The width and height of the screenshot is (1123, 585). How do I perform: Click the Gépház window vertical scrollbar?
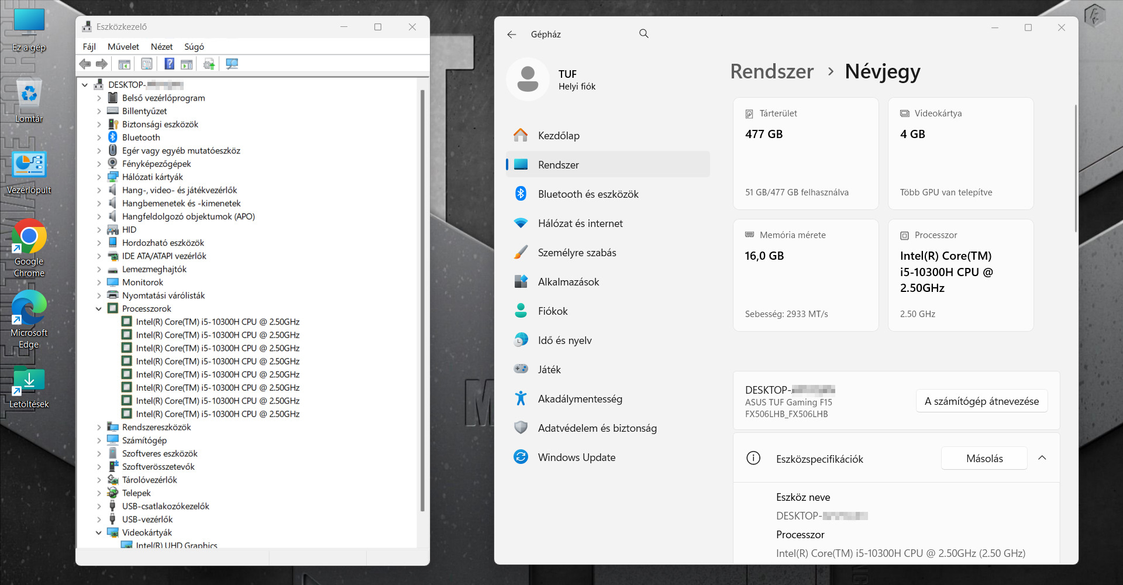click(1075, 168)
